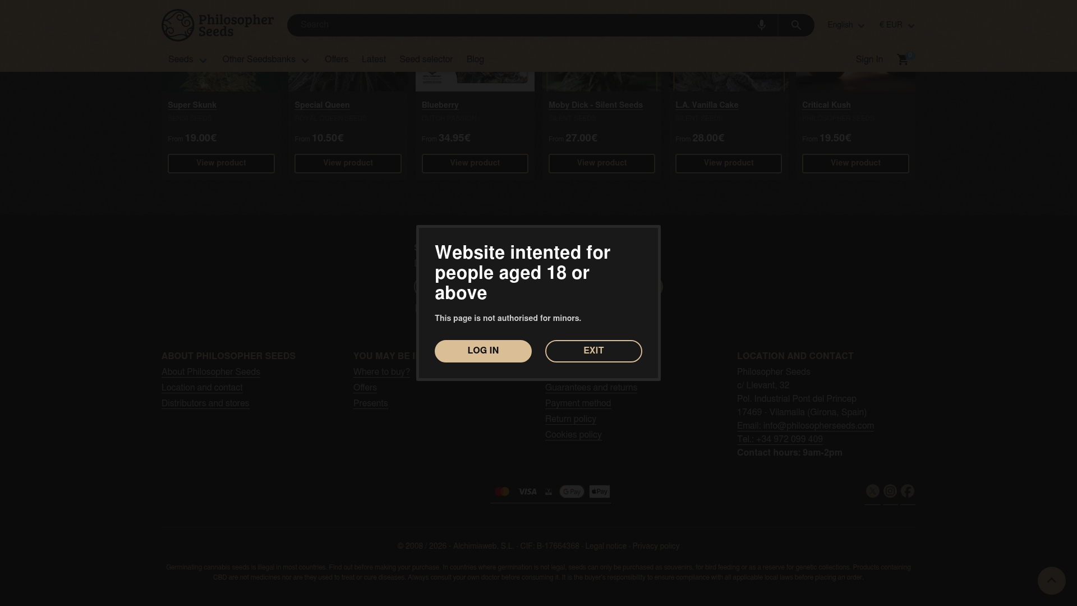This screenshot has height=606, width=1077.
Task: Open the Offers footer link
Action: [365, 388]
